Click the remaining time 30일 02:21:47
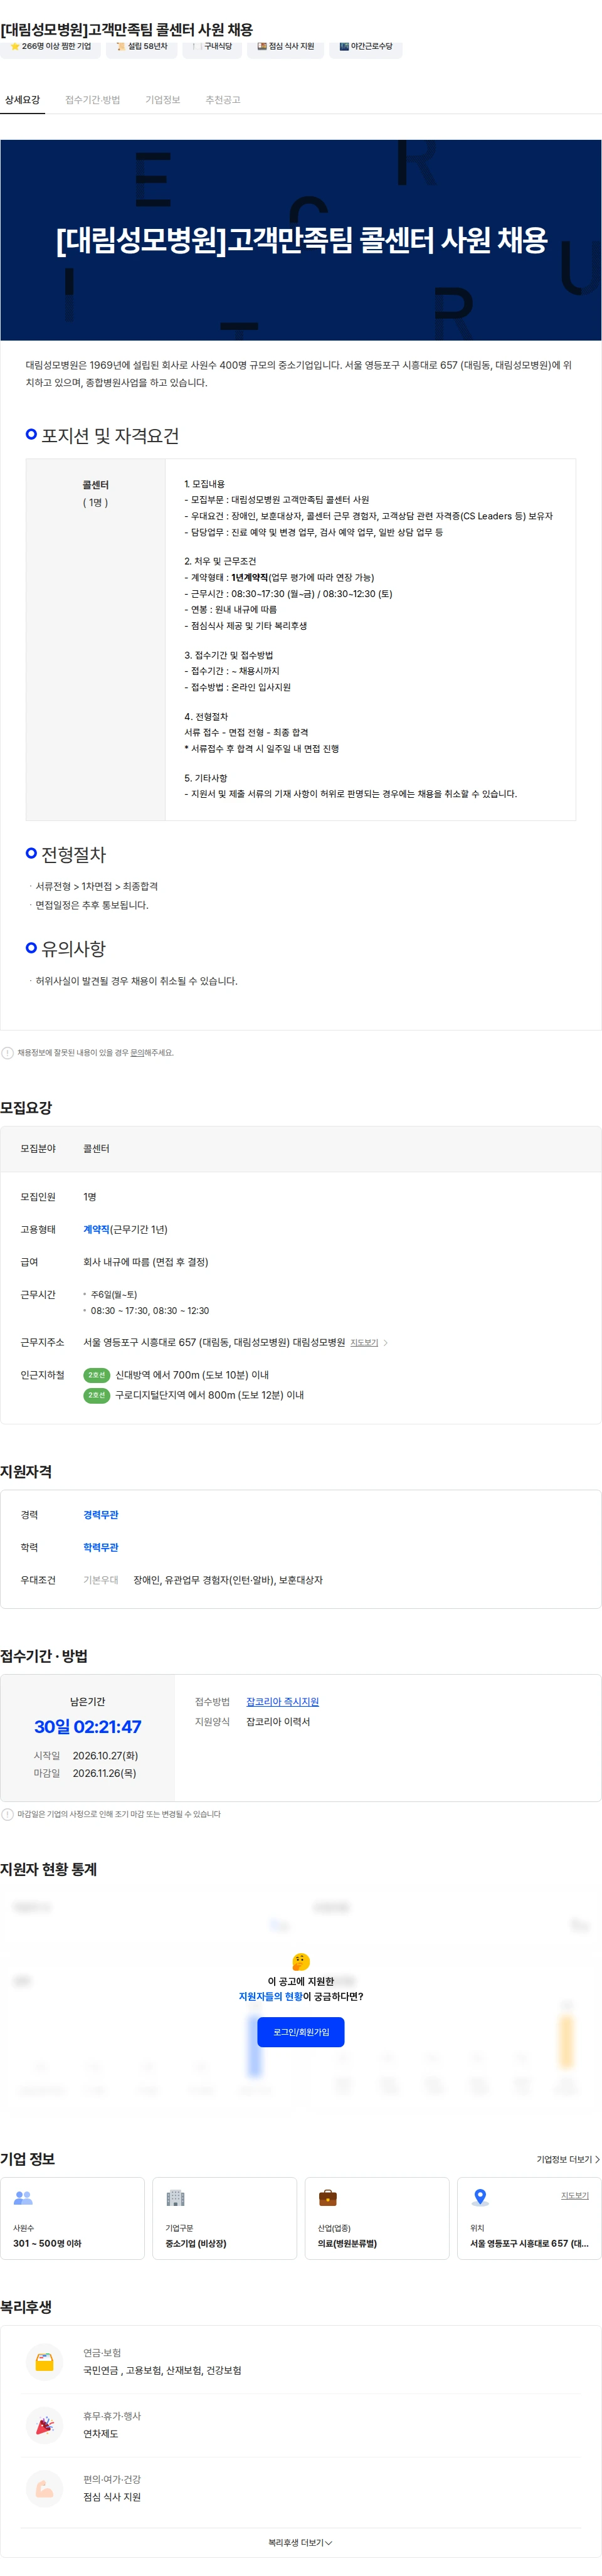Viewport: 602px width, 2576px height. [88, 1727]
